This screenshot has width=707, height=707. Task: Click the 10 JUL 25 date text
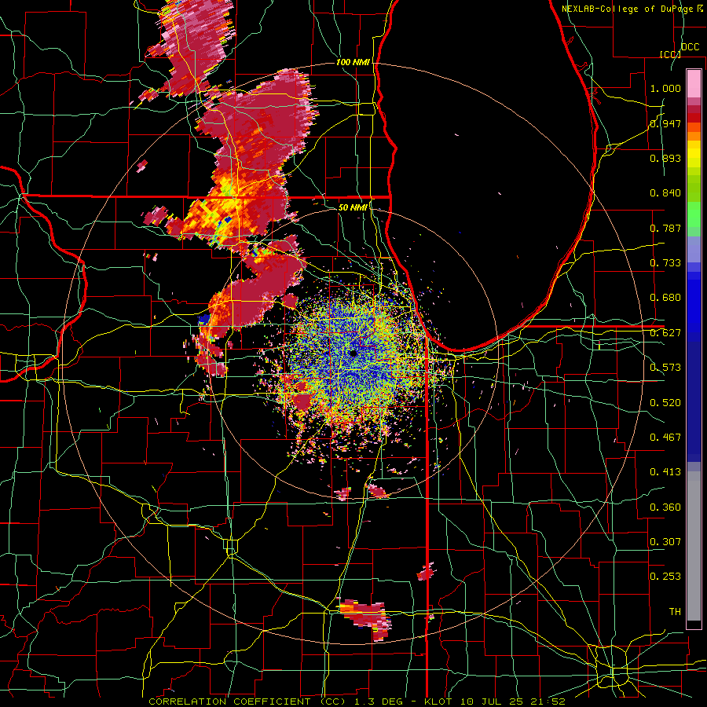[x=490, y=702]
